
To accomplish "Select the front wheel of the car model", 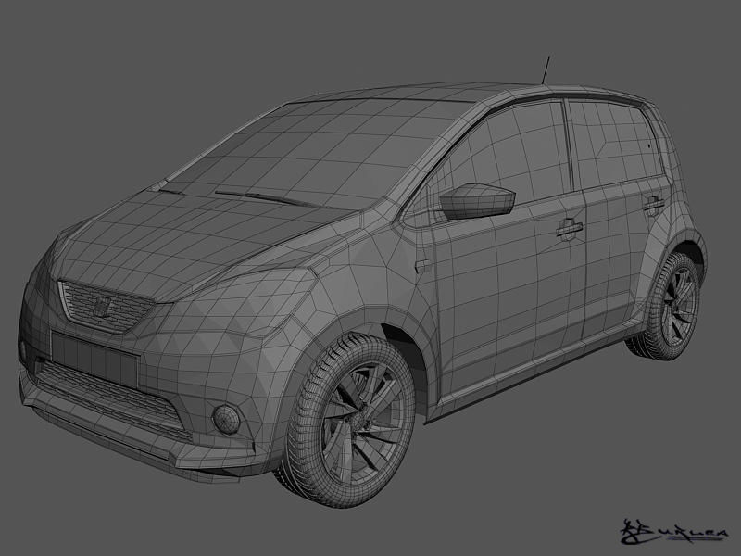I will (349, 420).
